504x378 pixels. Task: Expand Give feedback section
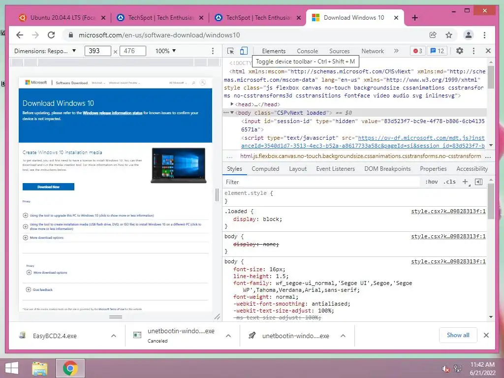pyautogui.click(x=28, y=289)
